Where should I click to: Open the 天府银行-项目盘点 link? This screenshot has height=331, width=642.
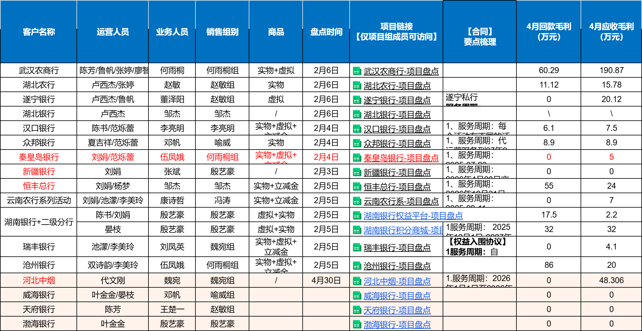397,310
